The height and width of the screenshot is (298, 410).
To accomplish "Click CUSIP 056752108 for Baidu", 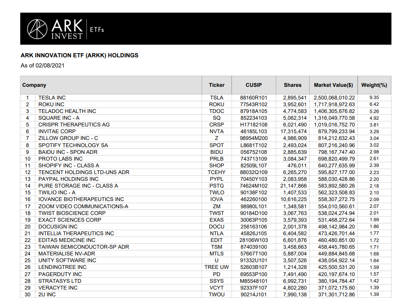I will click(254, 152).
